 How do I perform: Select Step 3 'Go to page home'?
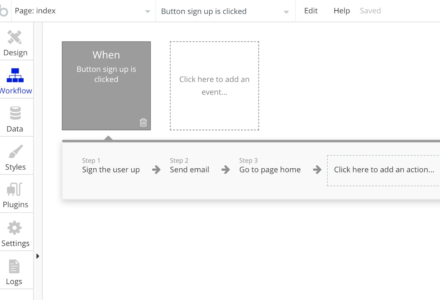coord(270,169)
